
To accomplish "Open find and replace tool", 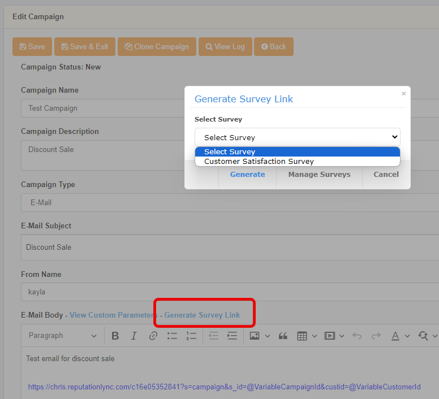I will 423,336.
